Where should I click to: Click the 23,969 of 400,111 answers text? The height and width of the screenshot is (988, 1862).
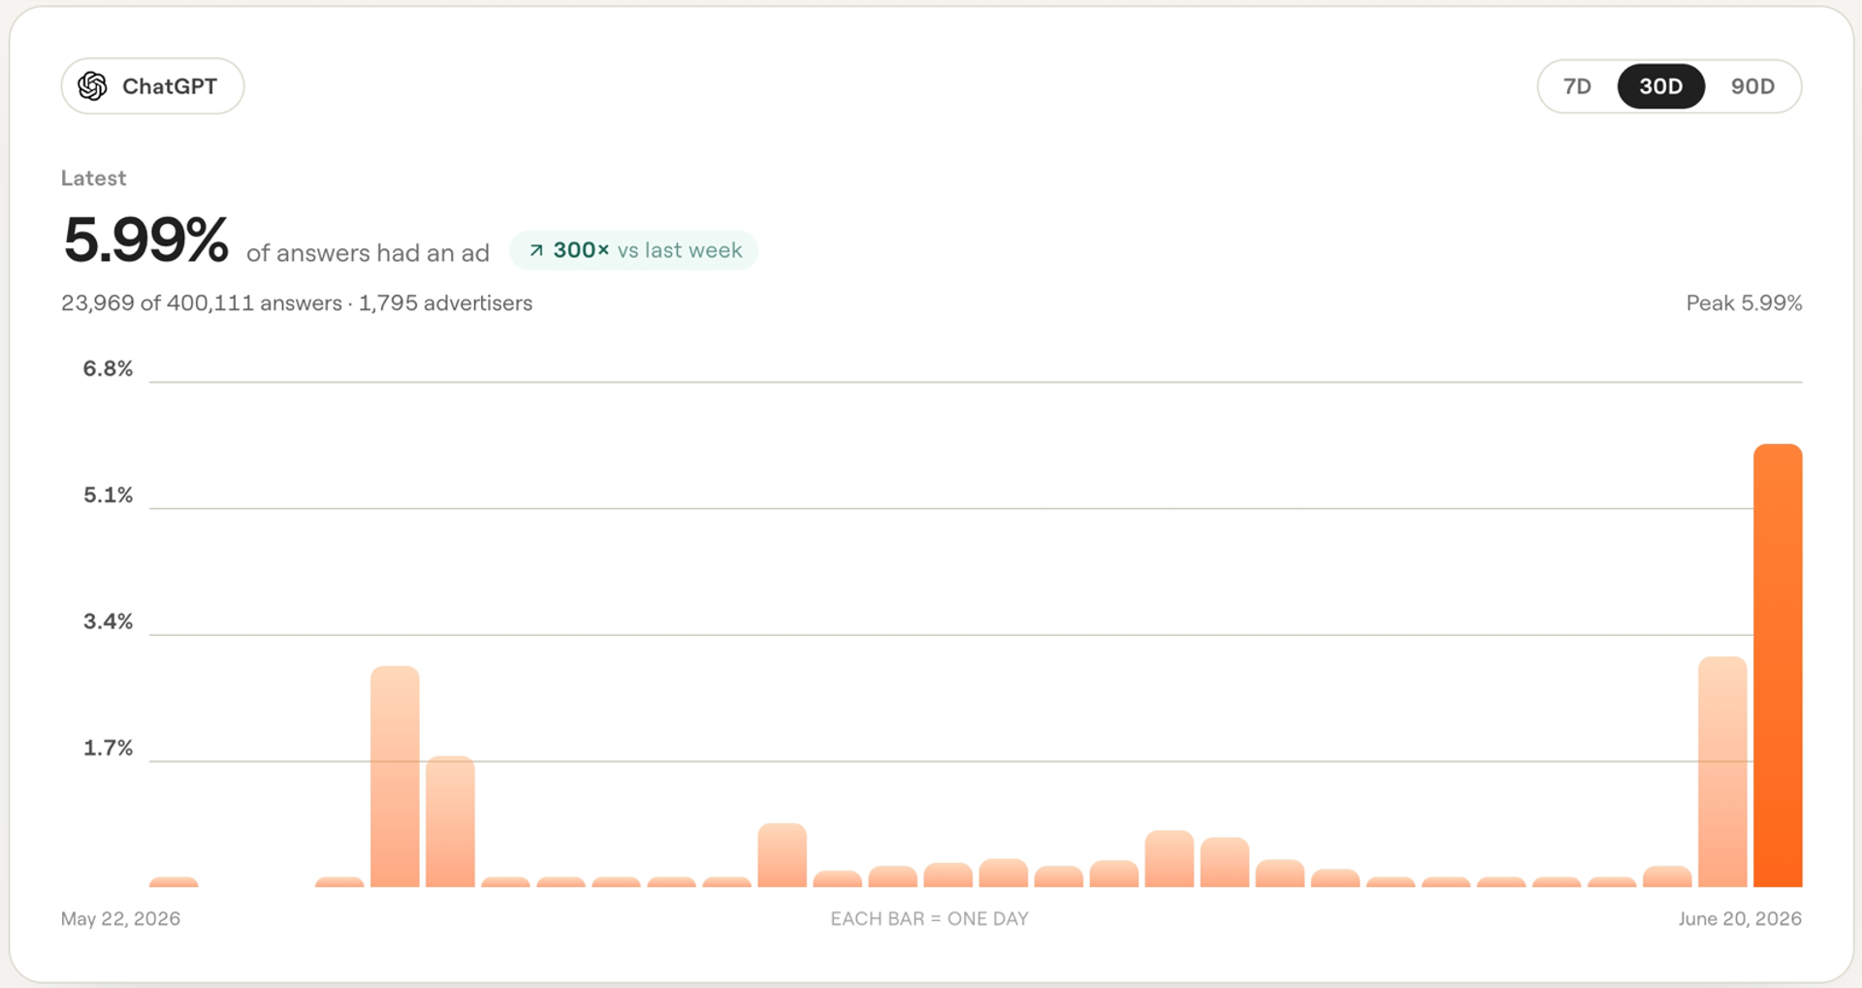click(202, 303)
